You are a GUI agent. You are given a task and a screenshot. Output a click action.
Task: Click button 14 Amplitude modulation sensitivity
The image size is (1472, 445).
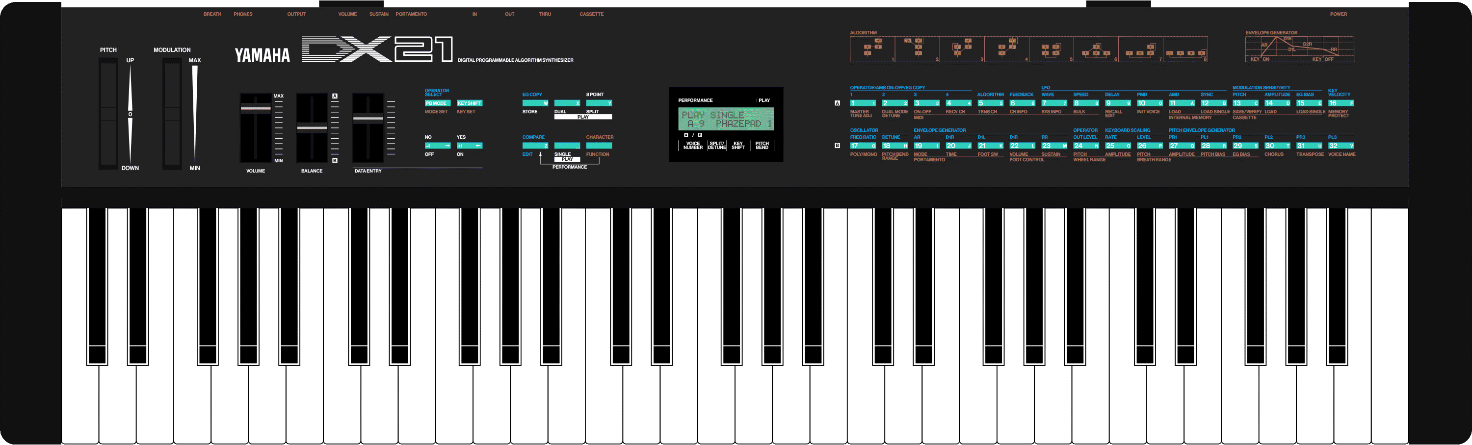click(1278, 103)
